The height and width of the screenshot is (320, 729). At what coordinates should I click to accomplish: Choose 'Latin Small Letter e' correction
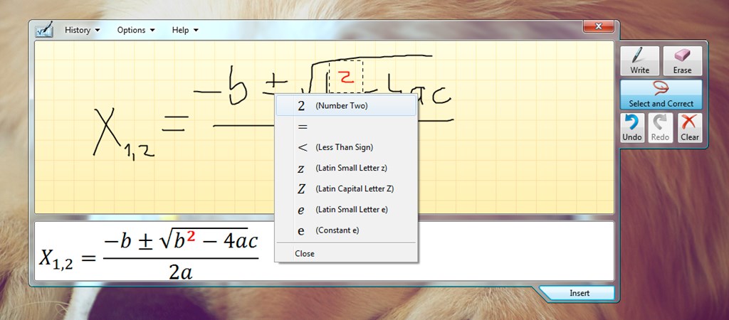pyautogui.click(x=346, y=210)
